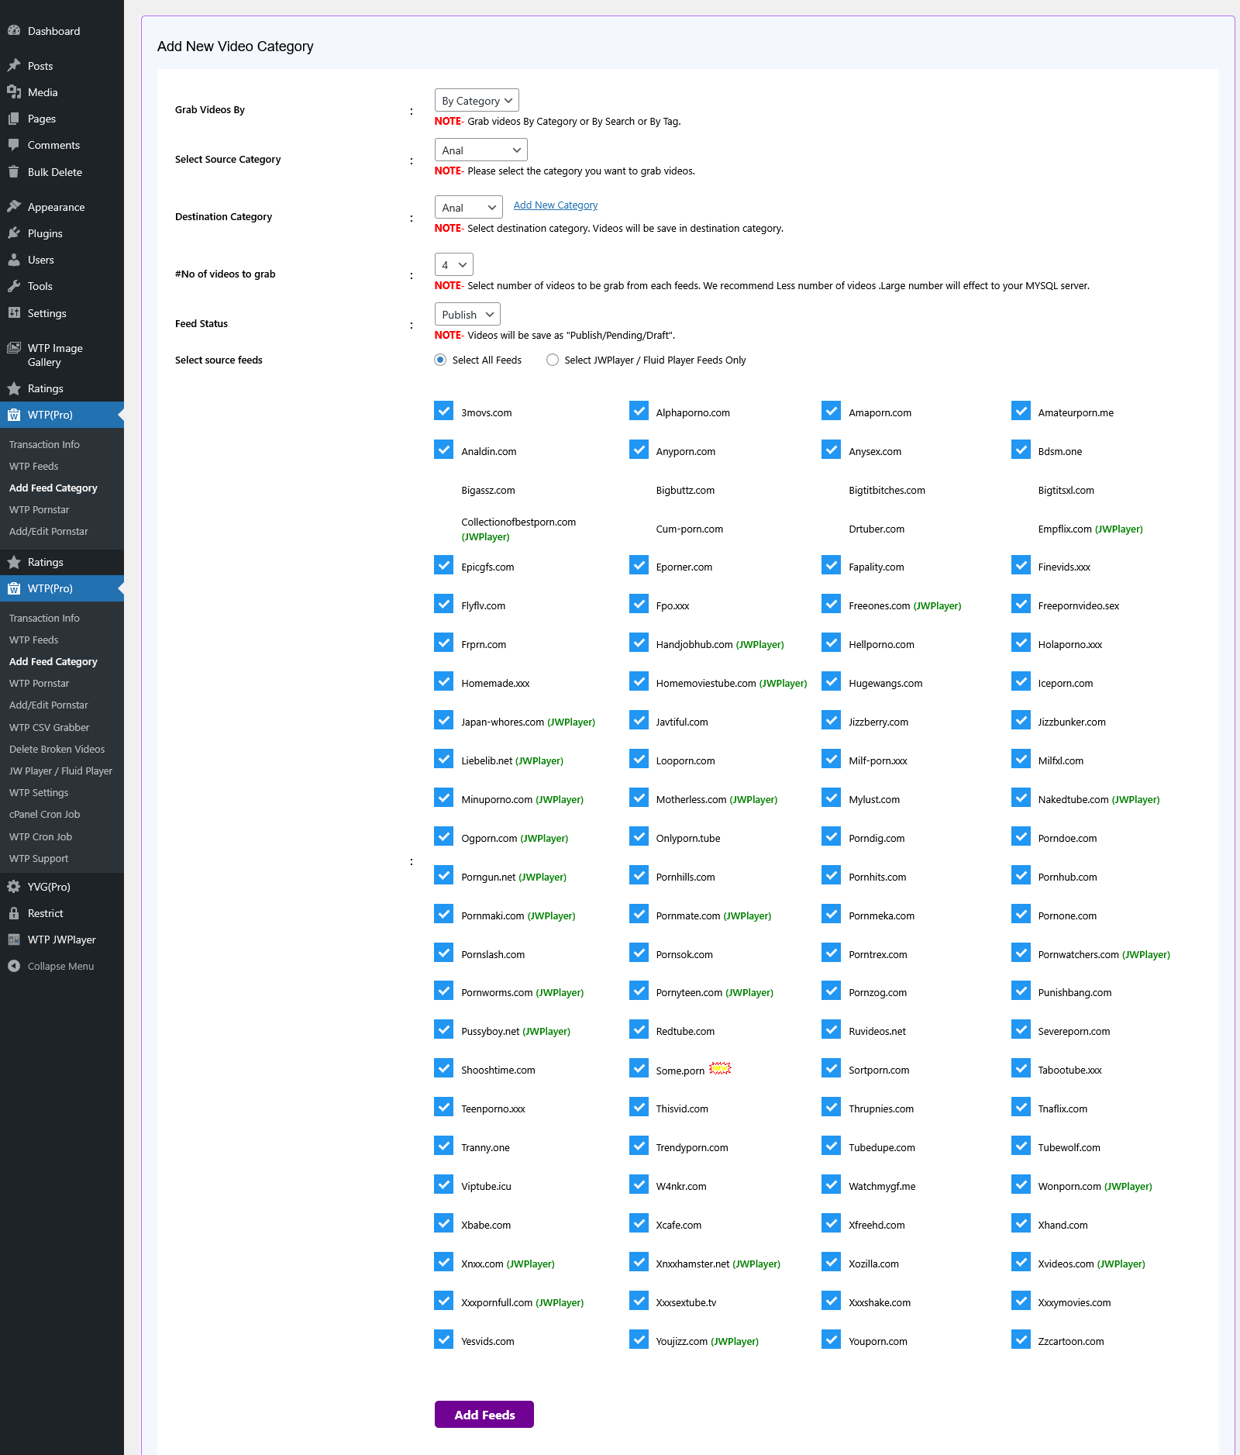
Task: Open the number of videos to grab dropdown
Action: (453, 264)
